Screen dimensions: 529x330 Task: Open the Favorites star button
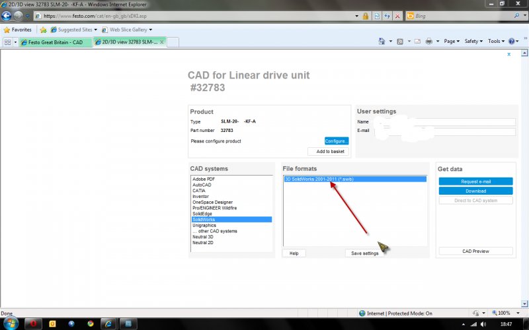tap(18, 30)
